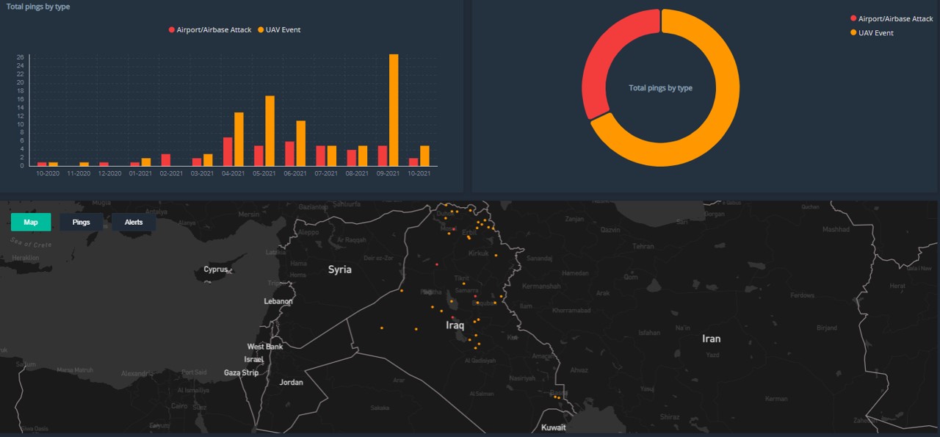Click the orange UAV Event bar for 11-2020
The width and height of the screenshot is (940, 437).
coord(84,164)
